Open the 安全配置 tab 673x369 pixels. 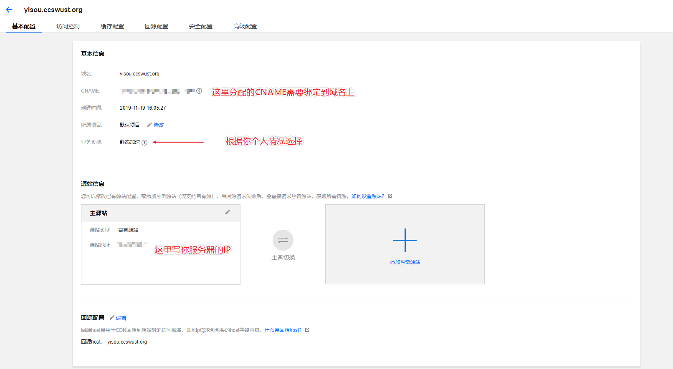tap(201, 26)
